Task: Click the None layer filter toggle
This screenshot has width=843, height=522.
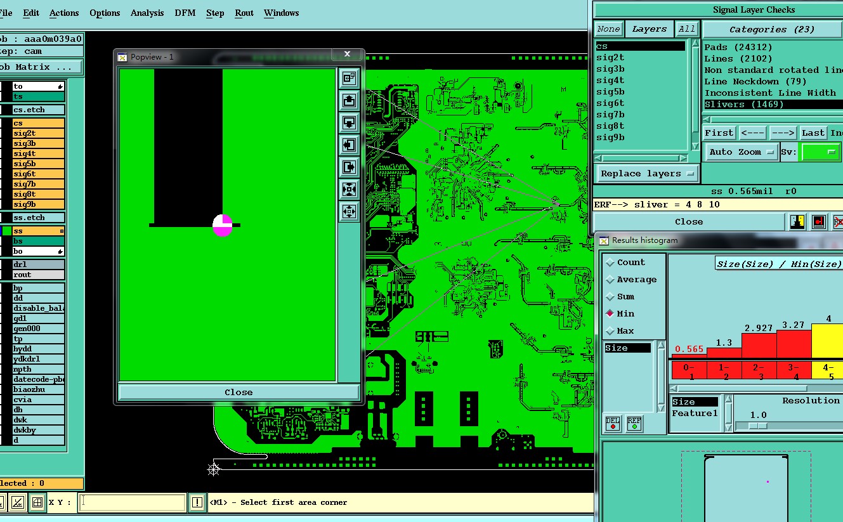Action: point(608,29)
